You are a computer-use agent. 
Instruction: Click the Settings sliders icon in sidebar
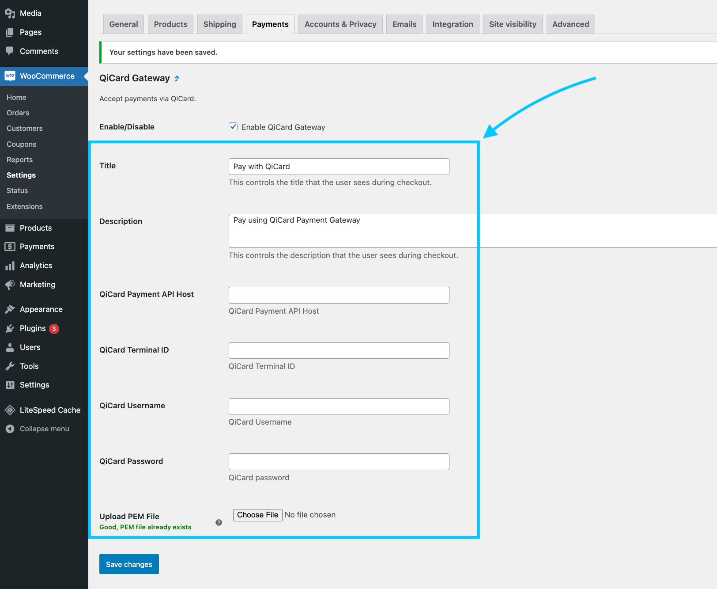[10, 385]
